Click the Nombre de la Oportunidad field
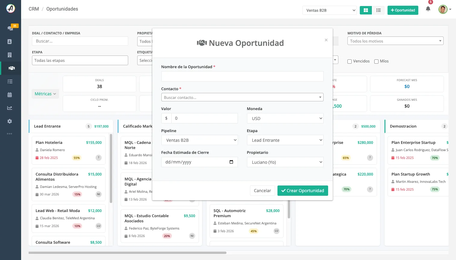 click(242, 76)
